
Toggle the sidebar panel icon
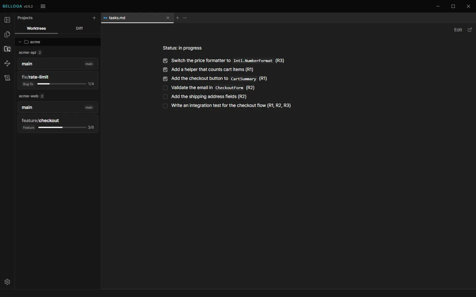(7, 20)
